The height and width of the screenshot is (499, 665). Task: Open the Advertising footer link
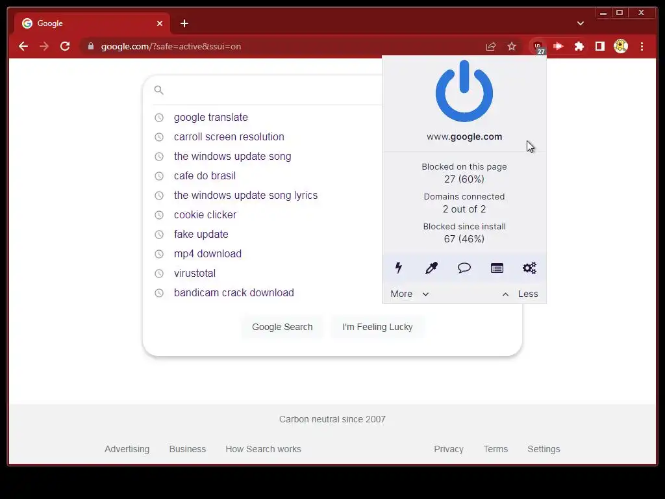(x=127, y=449)
